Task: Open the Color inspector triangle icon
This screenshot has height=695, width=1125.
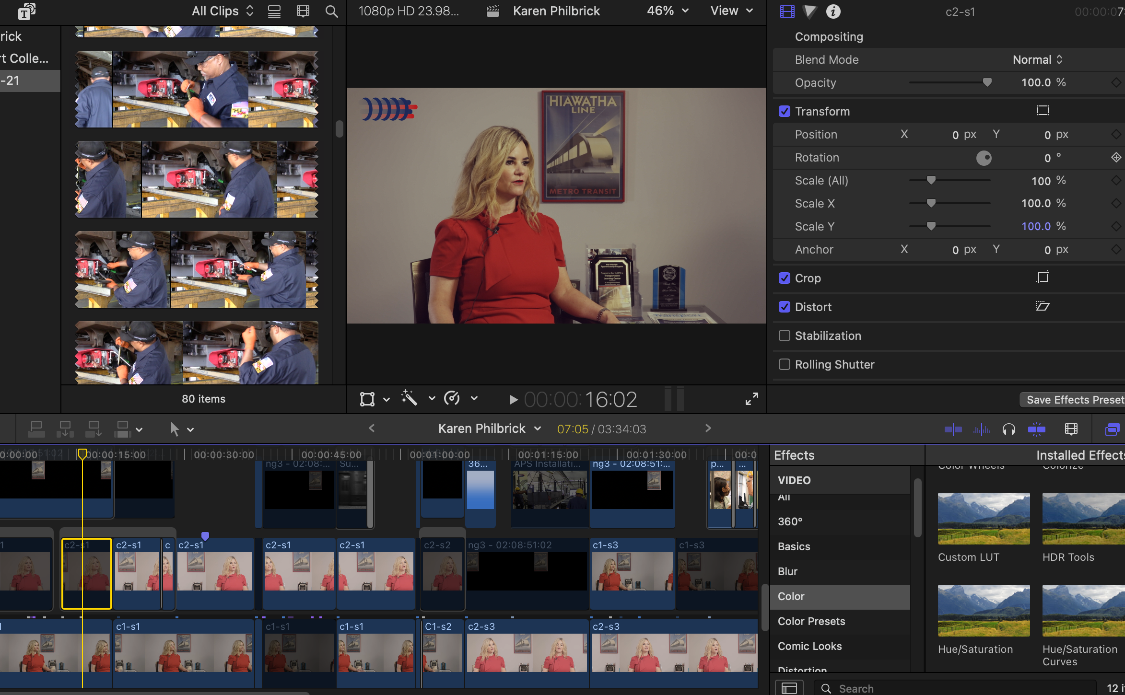Action: [x=810, y=12]
